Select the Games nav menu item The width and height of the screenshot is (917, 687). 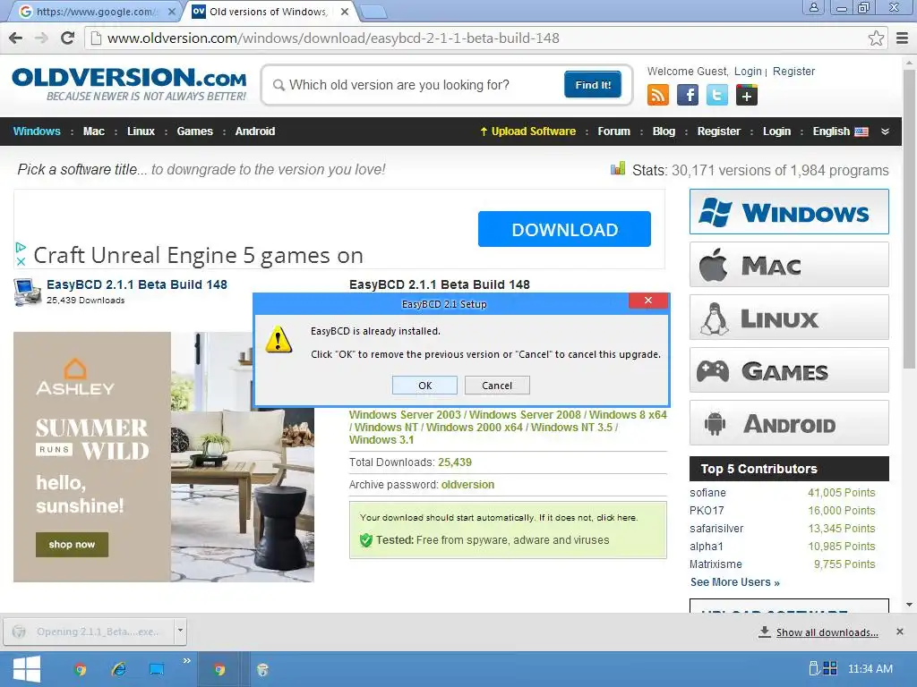[194, 131]
